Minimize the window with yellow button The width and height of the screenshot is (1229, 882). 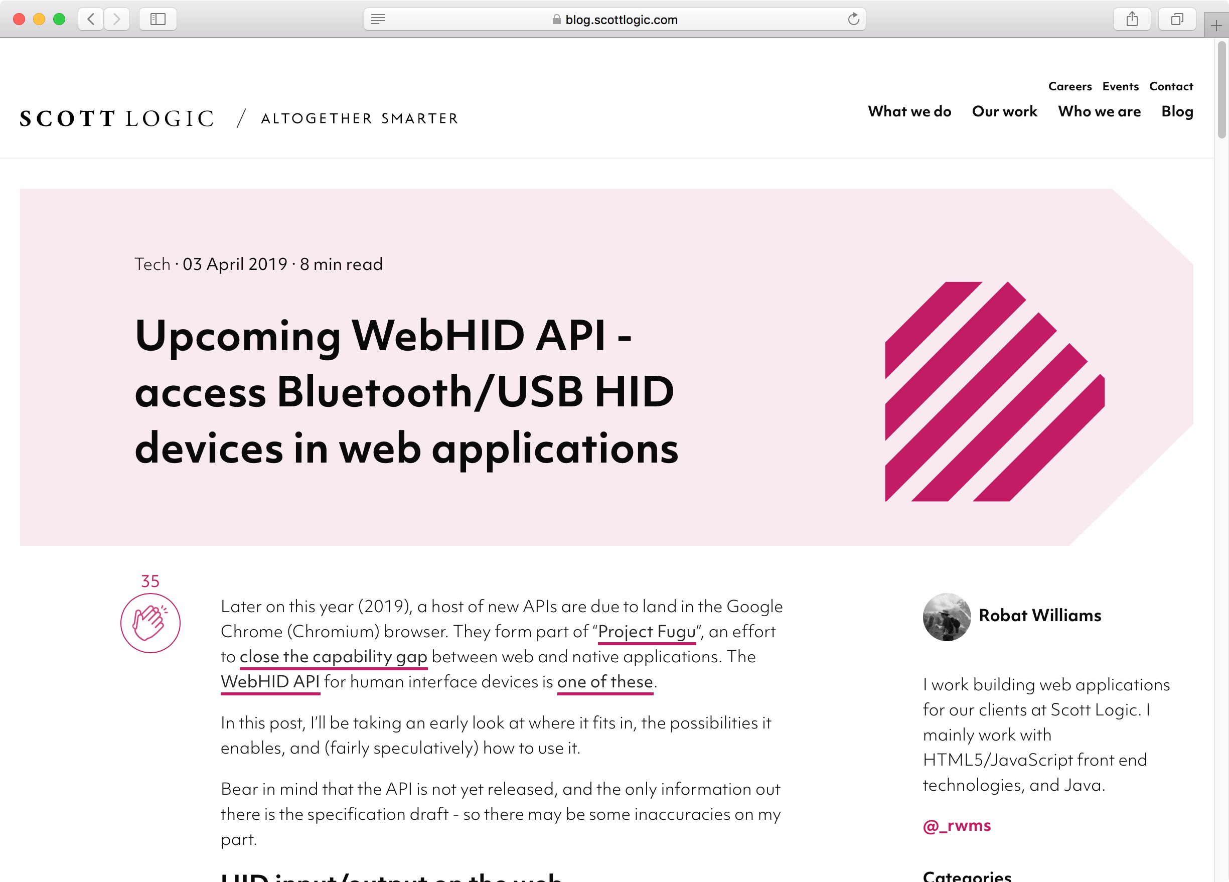click(39, 20)
